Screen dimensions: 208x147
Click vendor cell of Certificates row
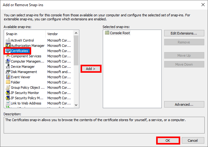click(x=59, y=51)
